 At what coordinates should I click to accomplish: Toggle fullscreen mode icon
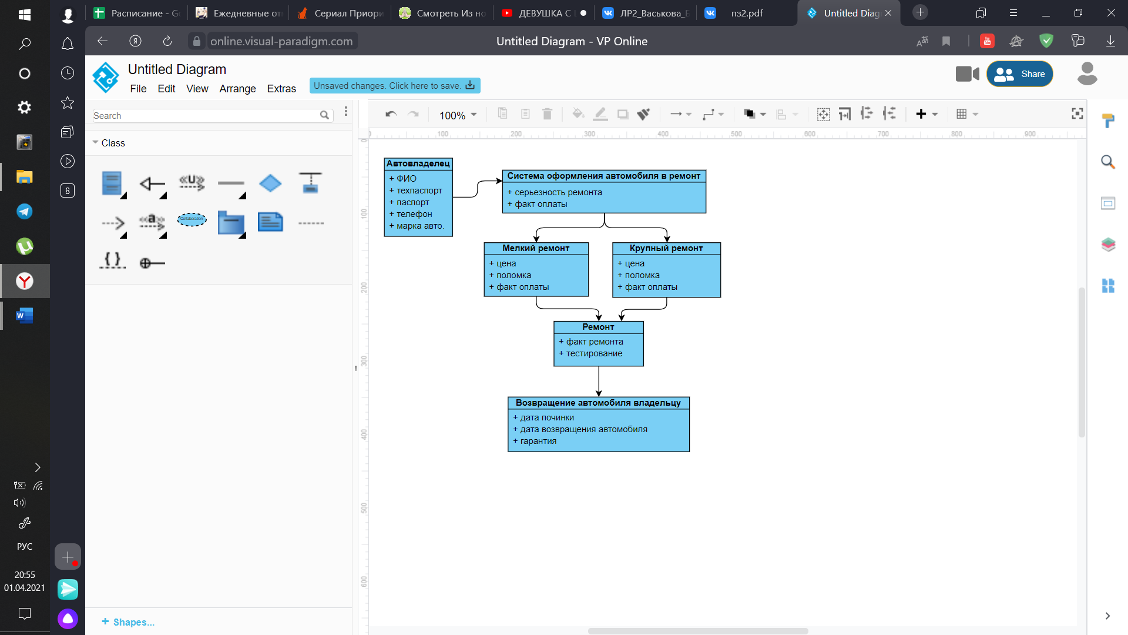point(1077,114)
